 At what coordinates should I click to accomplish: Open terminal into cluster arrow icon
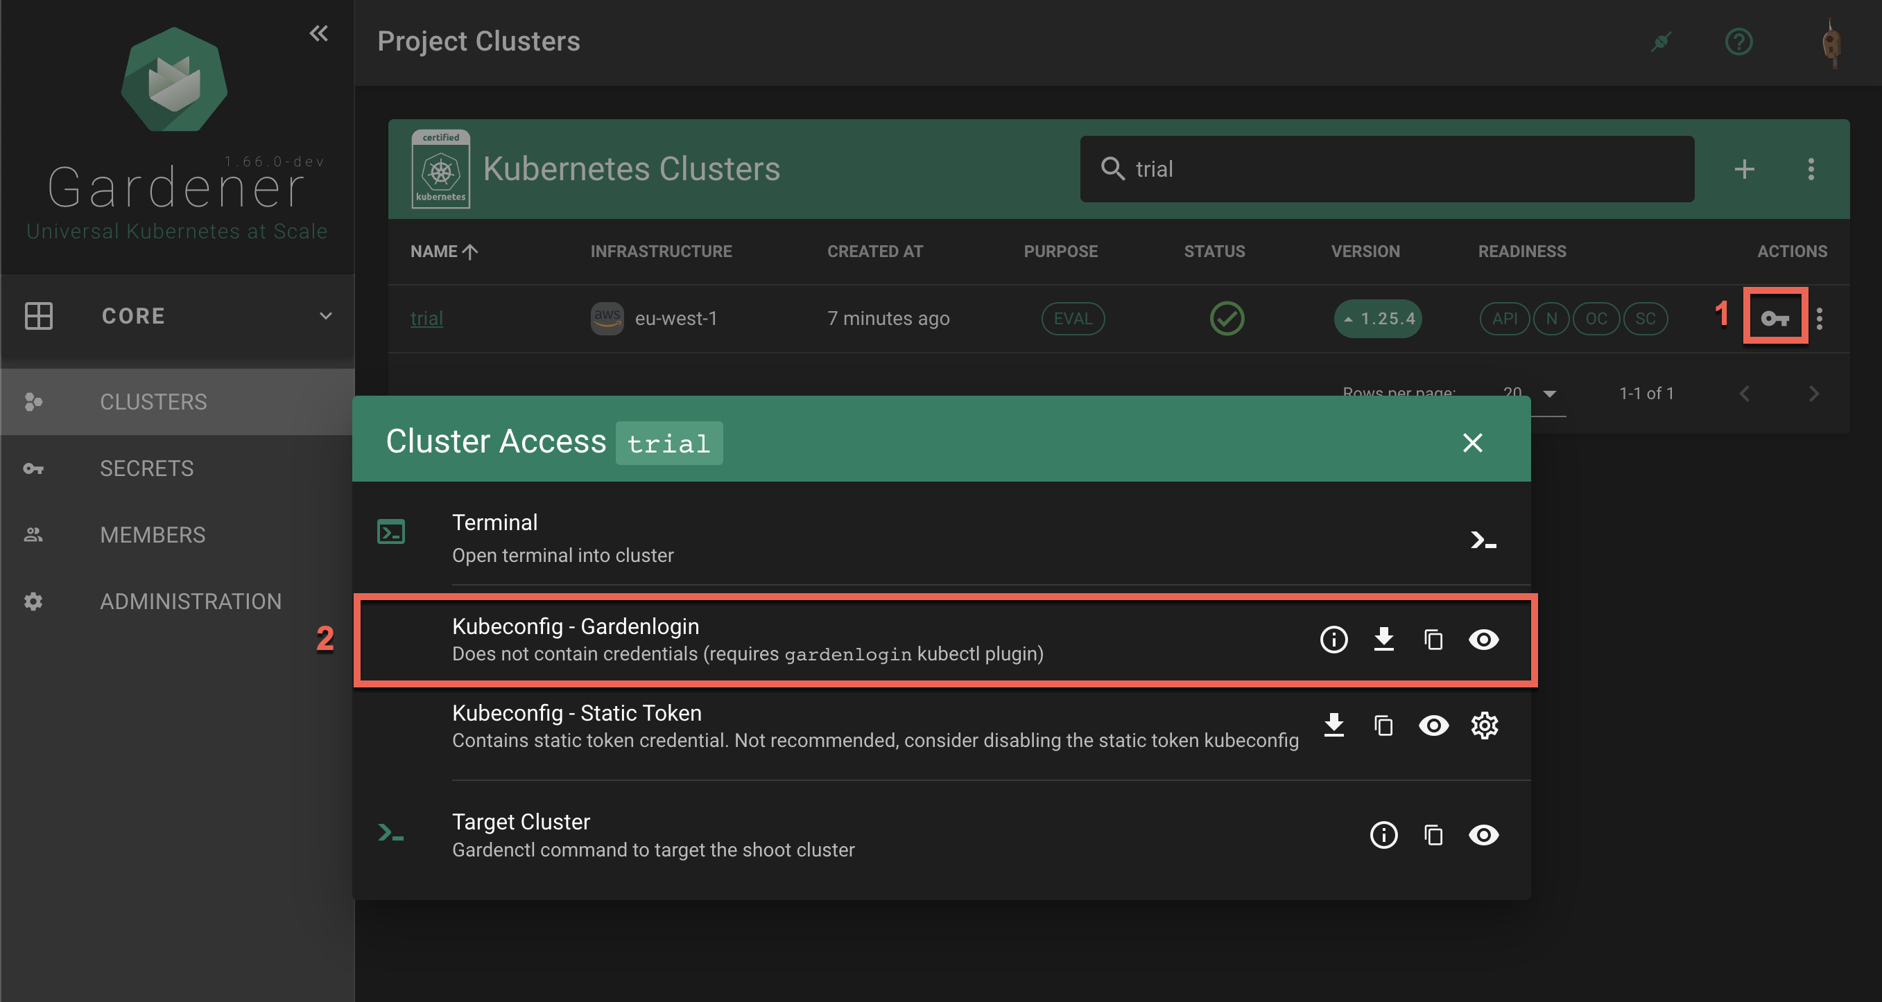click(1483, 540)
